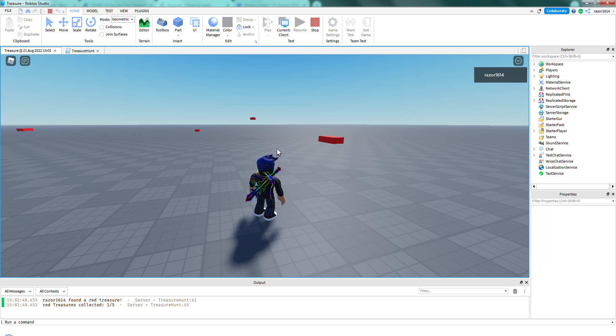
Task: Close the Treasure viewport tab
Action: (x=55, y=51)
